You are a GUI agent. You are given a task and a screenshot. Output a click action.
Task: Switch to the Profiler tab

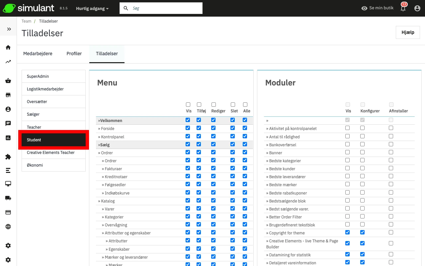coord(74,54)
